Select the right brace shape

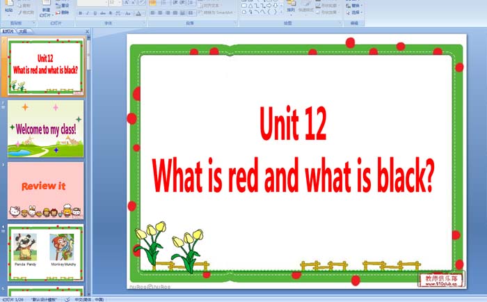point(276,12)
